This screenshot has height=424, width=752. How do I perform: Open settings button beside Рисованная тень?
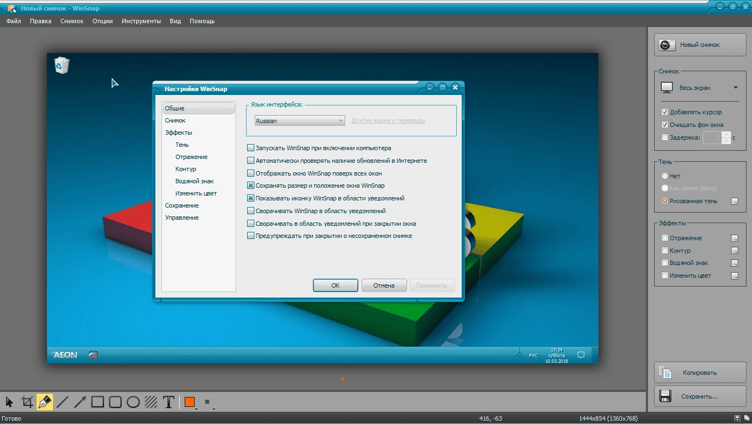click(x=734, y=202)
